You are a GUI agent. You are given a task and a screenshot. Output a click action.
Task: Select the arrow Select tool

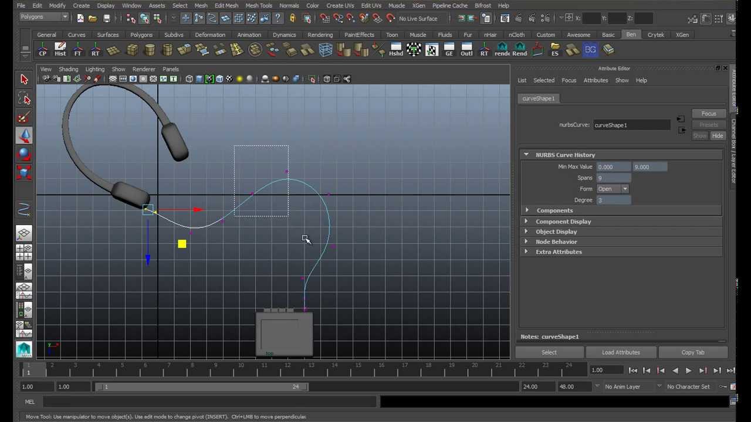click(24, 79)
